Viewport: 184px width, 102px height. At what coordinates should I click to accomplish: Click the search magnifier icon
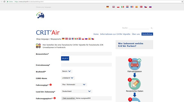click(152, 28)
